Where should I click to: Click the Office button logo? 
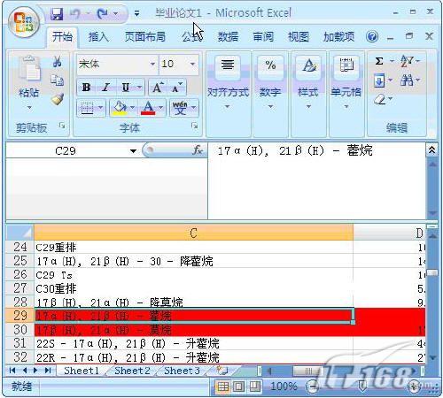(x=24, y=23)
